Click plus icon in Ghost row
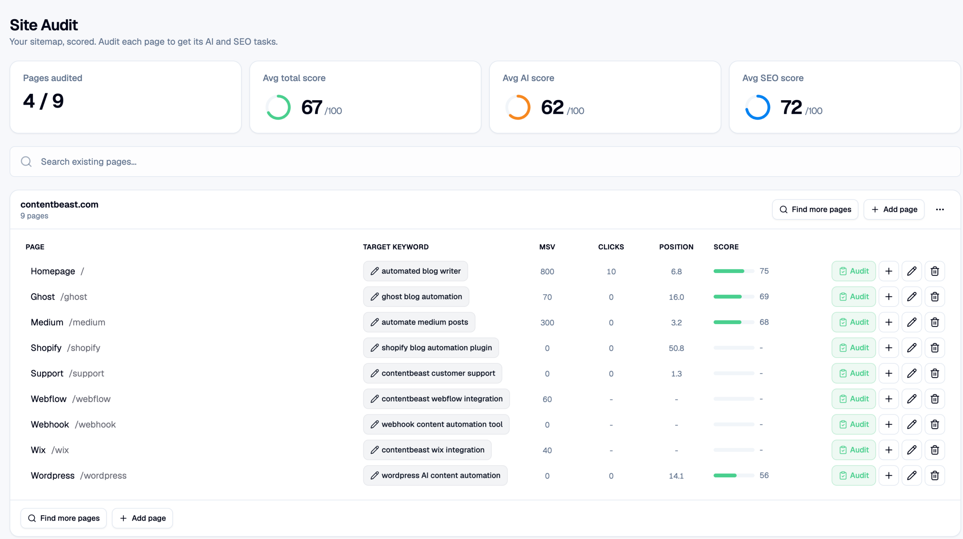 (x=889, y=297)
